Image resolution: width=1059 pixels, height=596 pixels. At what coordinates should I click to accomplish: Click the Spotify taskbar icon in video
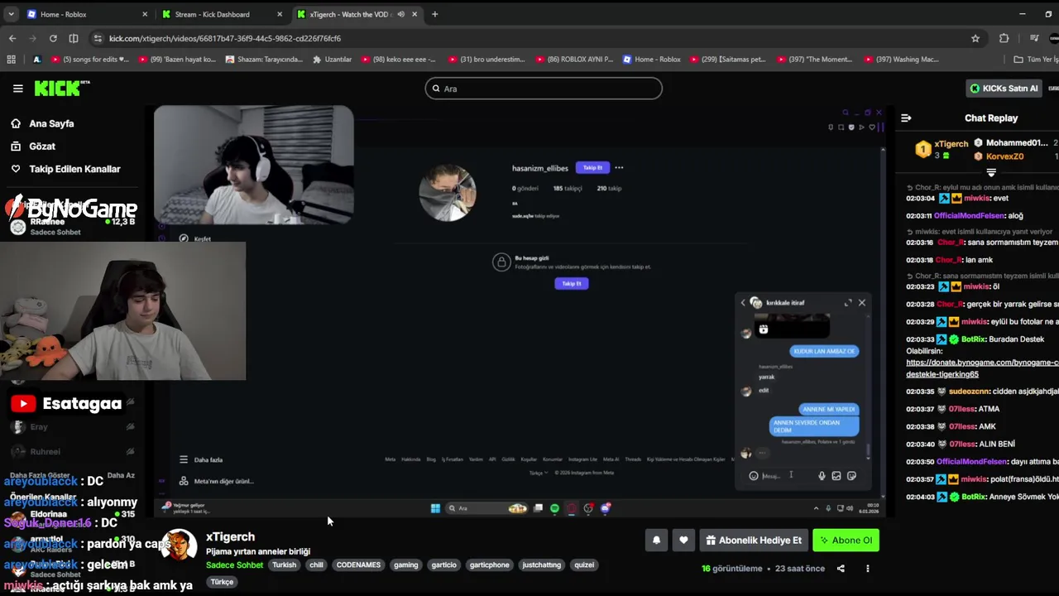(554, 508)
